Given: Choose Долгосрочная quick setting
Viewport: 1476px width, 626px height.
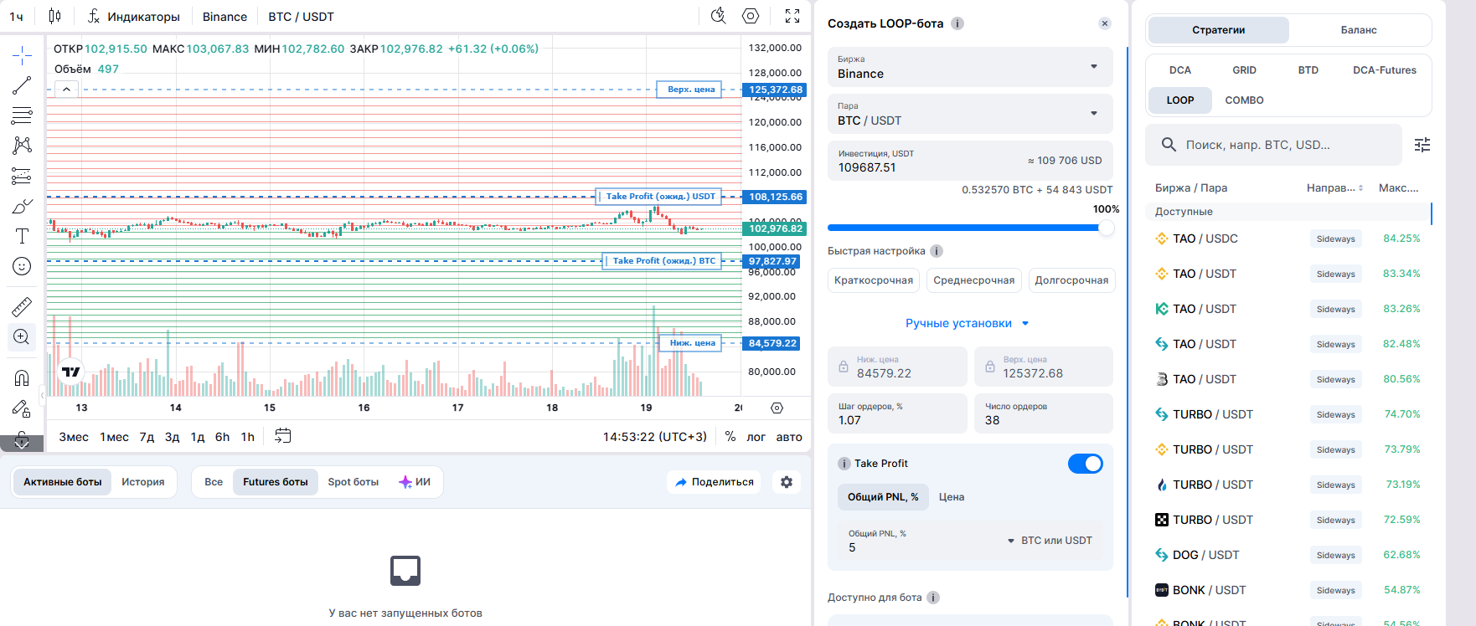Looking at the screenshot, I should [x=1071, y=280].
